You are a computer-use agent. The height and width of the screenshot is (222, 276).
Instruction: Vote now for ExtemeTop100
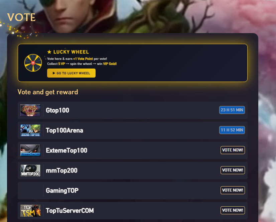click(233, 150)
